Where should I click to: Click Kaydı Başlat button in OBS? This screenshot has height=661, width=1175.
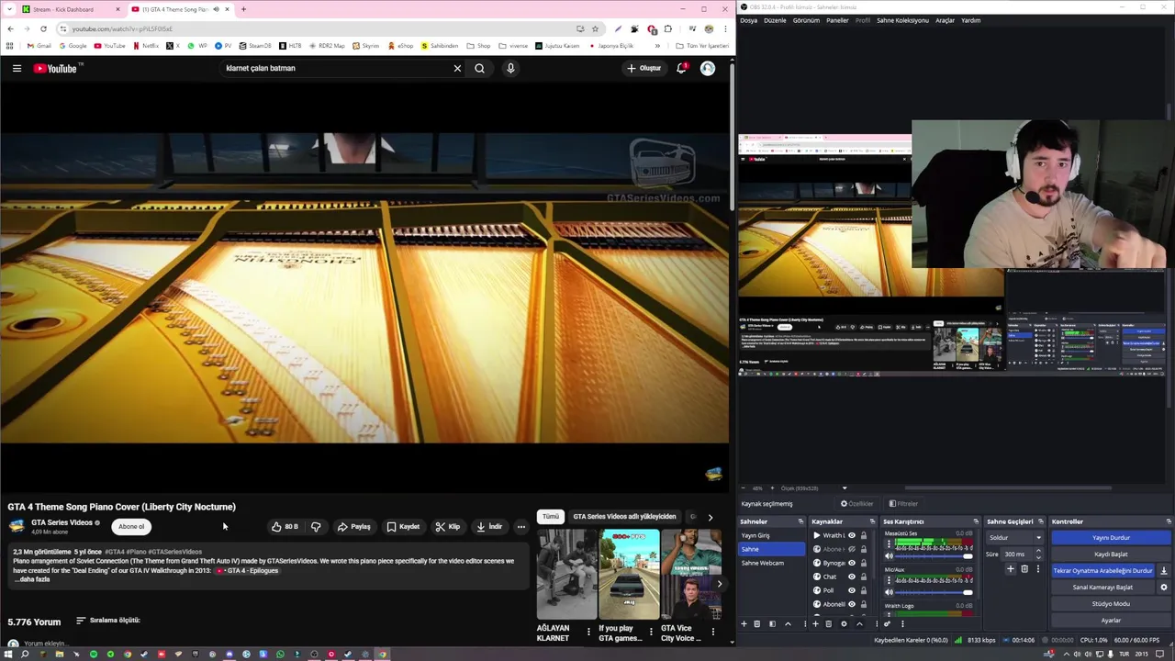(1111, 555)
